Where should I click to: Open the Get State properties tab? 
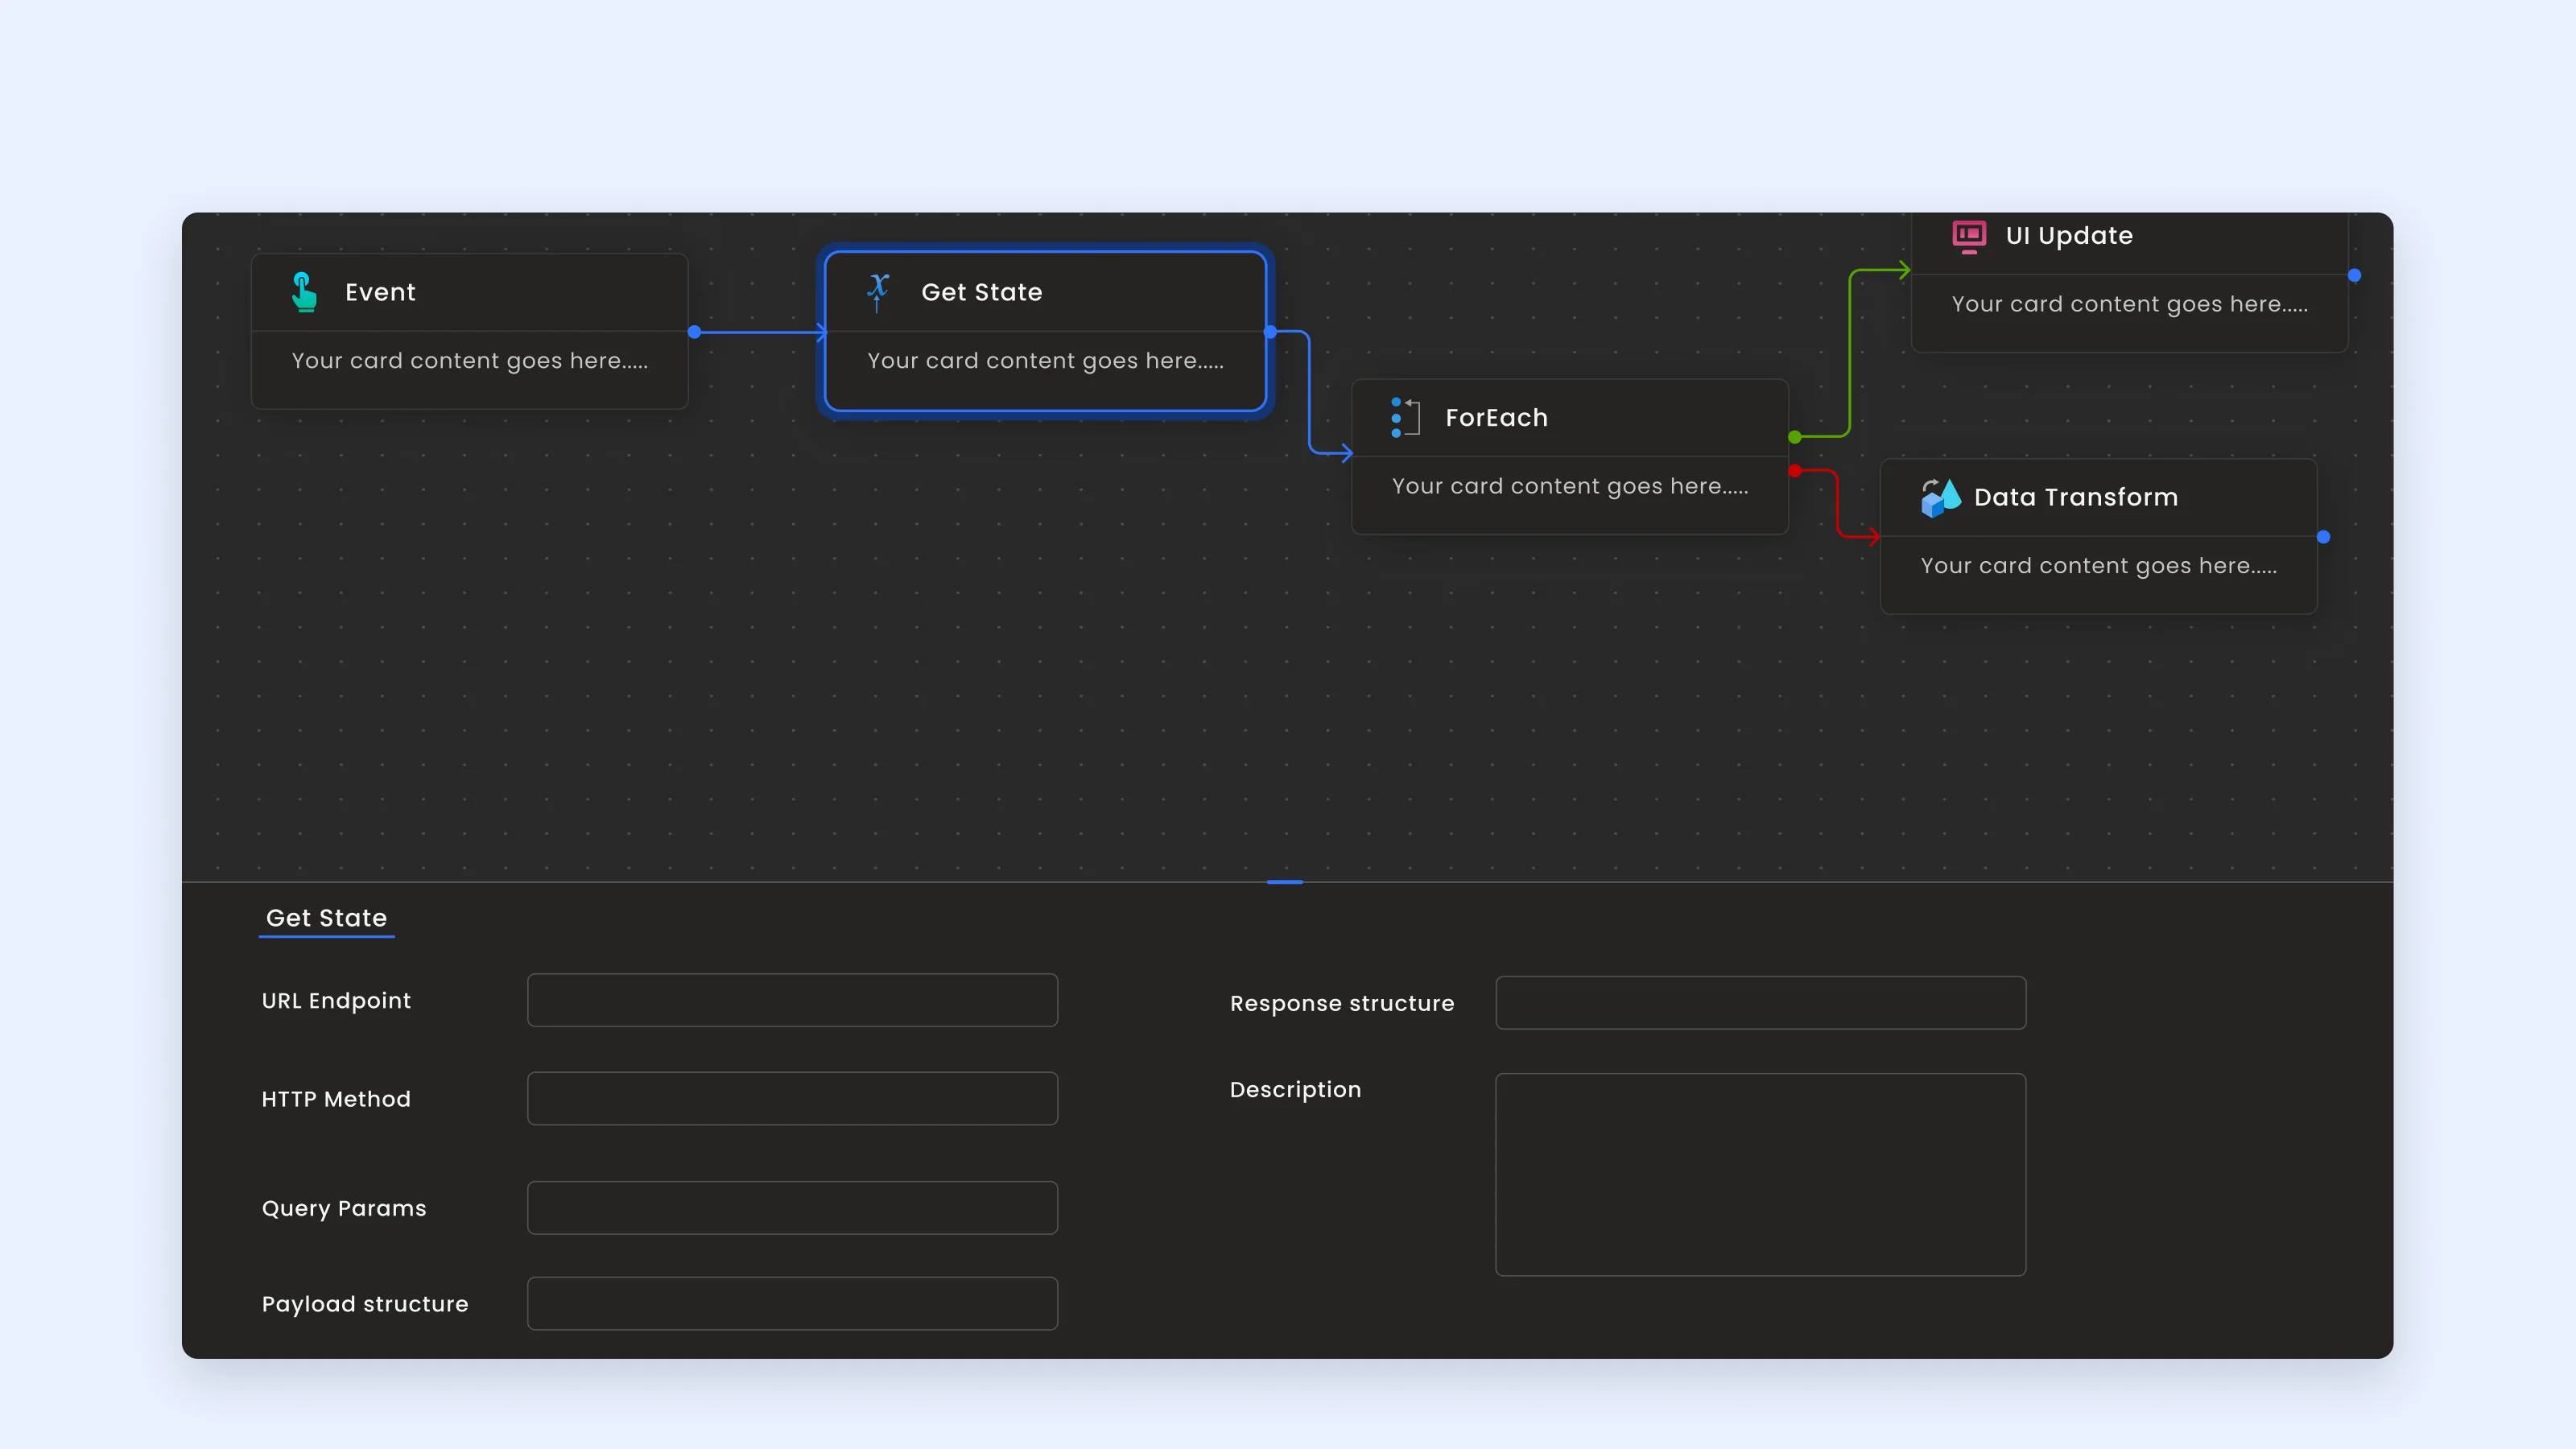point(326,918)
